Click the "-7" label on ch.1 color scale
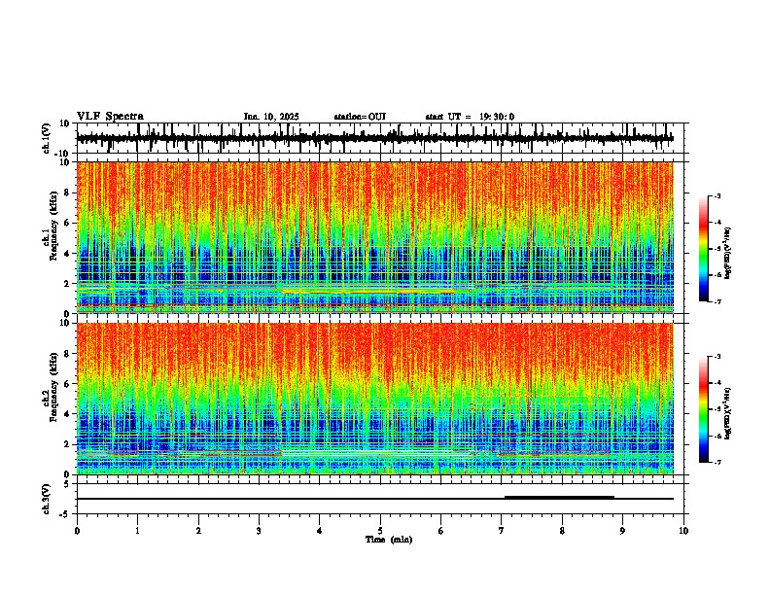This screenshot has height=595, width=770. [x=717, y=301]
